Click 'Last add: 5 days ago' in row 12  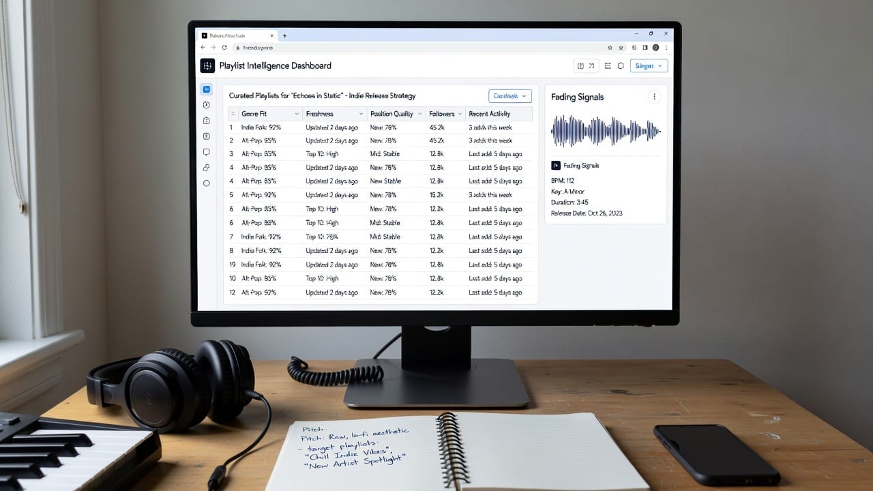[x=496, y=293]
